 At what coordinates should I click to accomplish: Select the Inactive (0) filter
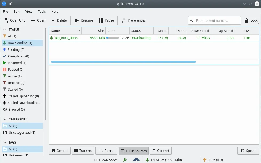[x=22, y=83]
